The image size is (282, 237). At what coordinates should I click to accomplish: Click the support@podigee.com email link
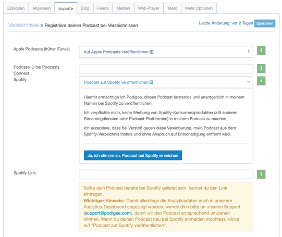point(107,213)
